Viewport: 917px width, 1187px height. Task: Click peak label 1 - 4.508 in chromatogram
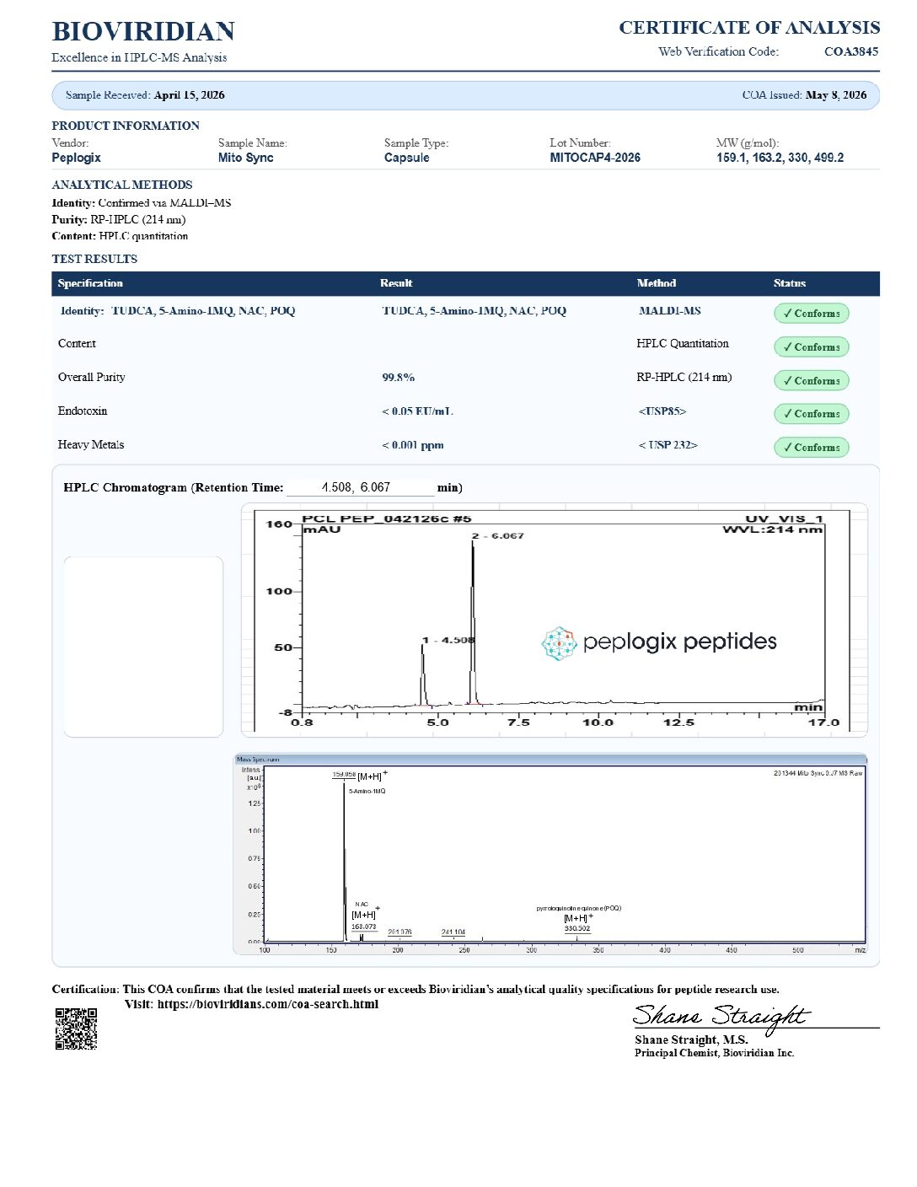point(449,641)
